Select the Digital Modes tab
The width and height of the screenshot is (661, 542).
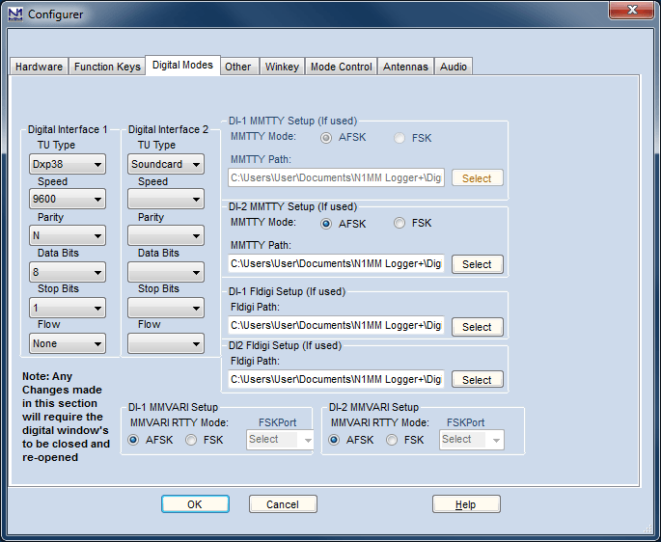(x=182, y=65)
